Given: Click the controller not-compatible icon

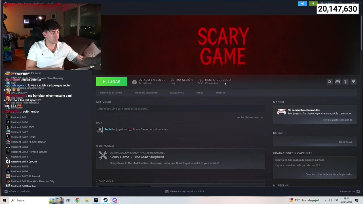Looking at the screenshot, I should click(281, 112).
